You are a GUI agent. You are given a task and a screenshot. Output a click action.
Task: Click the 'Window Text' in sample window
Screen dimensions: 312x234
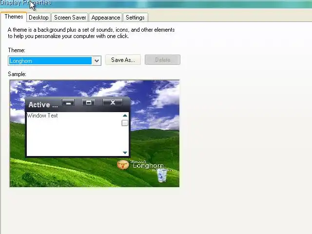tap(42, 116)
